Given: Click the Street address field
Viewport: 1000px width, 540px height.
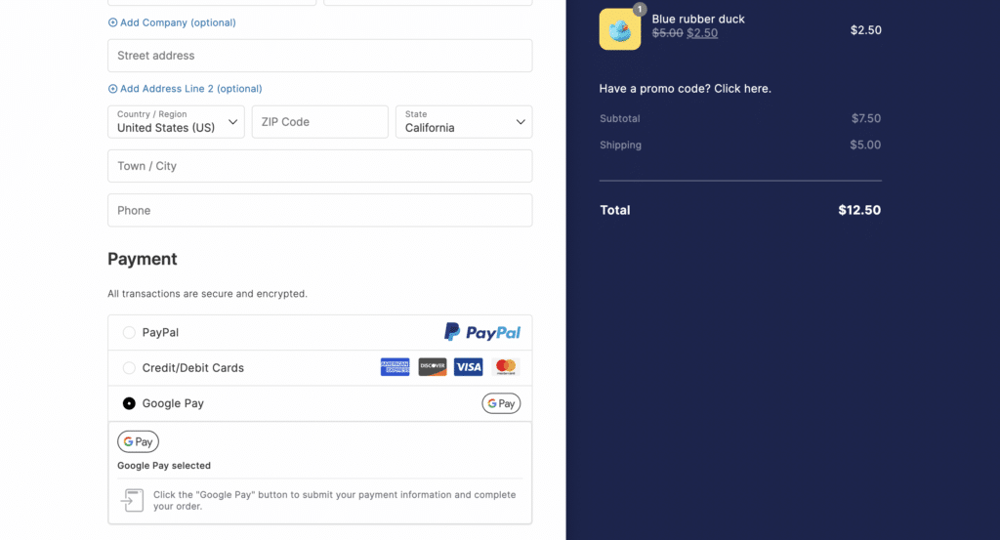Looking at the screenshot, I should pyautogui.click(x=319, y=56).
